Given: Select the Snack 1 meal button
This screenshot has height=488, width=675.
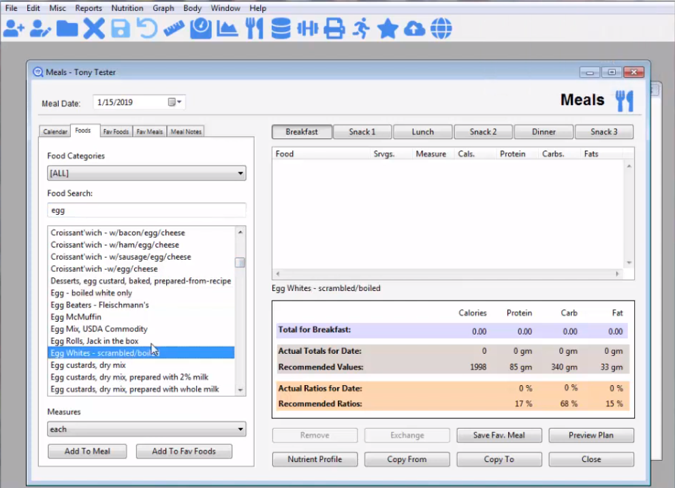Looking at the screenshot, I should tap(362, 132).
